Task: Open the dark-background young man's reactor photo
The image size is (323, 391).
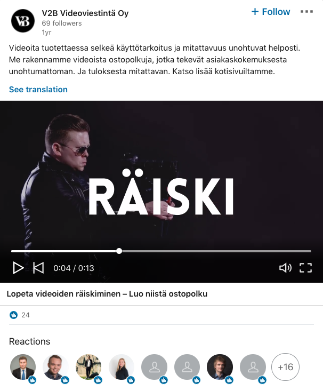Action: (x=220, y=367)
